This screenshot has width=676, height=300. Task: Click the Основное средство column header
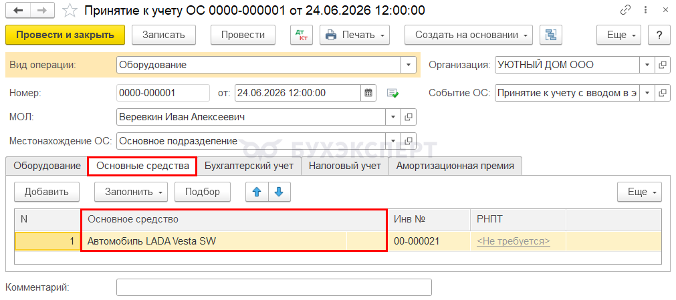233,219
